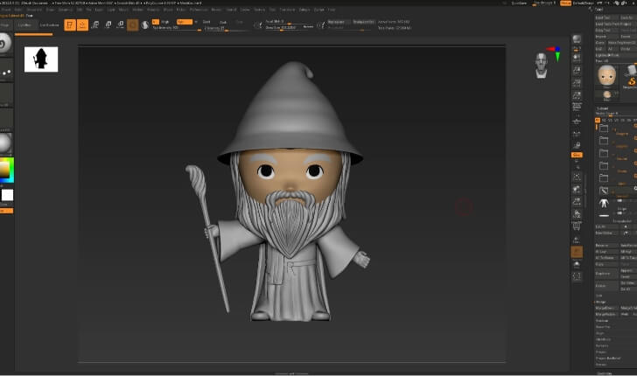This screenshot has width=637, height=376.
Task: Click the Clone tool button
Action: 600,42
